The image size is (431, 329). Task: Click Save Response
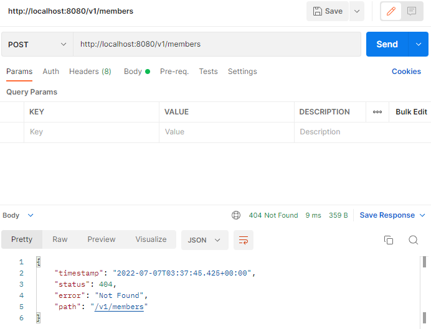pyautogui.click(x=387, y=215)
